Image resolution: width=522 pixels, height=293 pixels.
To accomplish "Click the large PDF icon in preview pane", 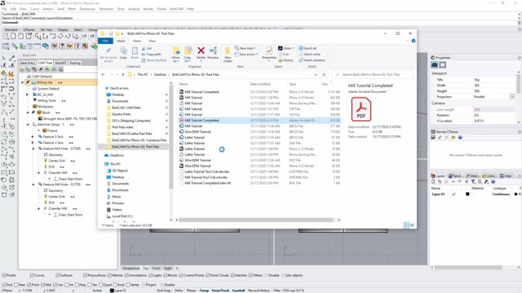I will point(361,109).
